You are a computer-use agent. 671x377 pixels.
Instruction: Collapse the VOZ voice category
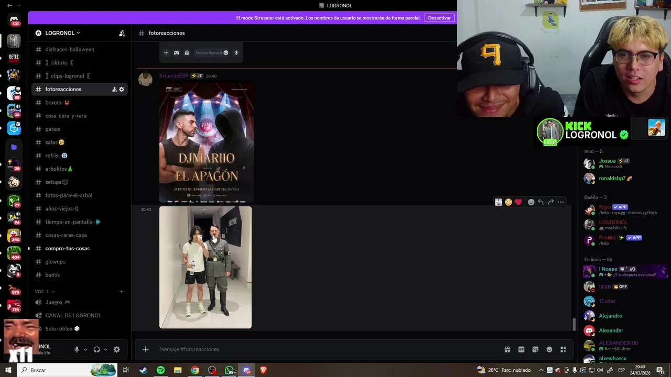click(45, 292)
